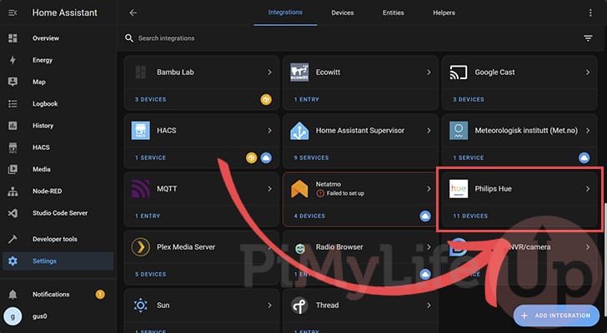Screen dimensions: 607x333
Task: Click the Met.no integration logo
Action: pyautogui.click(x=459, y=131)
